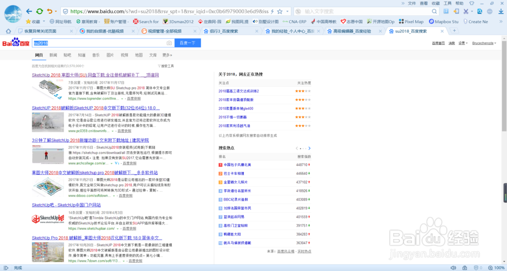
Task: Click 百度首页 link at top right
Action: (x=439, y=43)
